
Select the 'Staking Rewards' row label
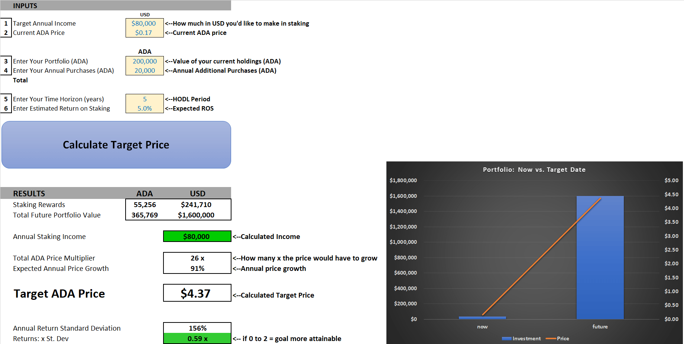[39, 204]
